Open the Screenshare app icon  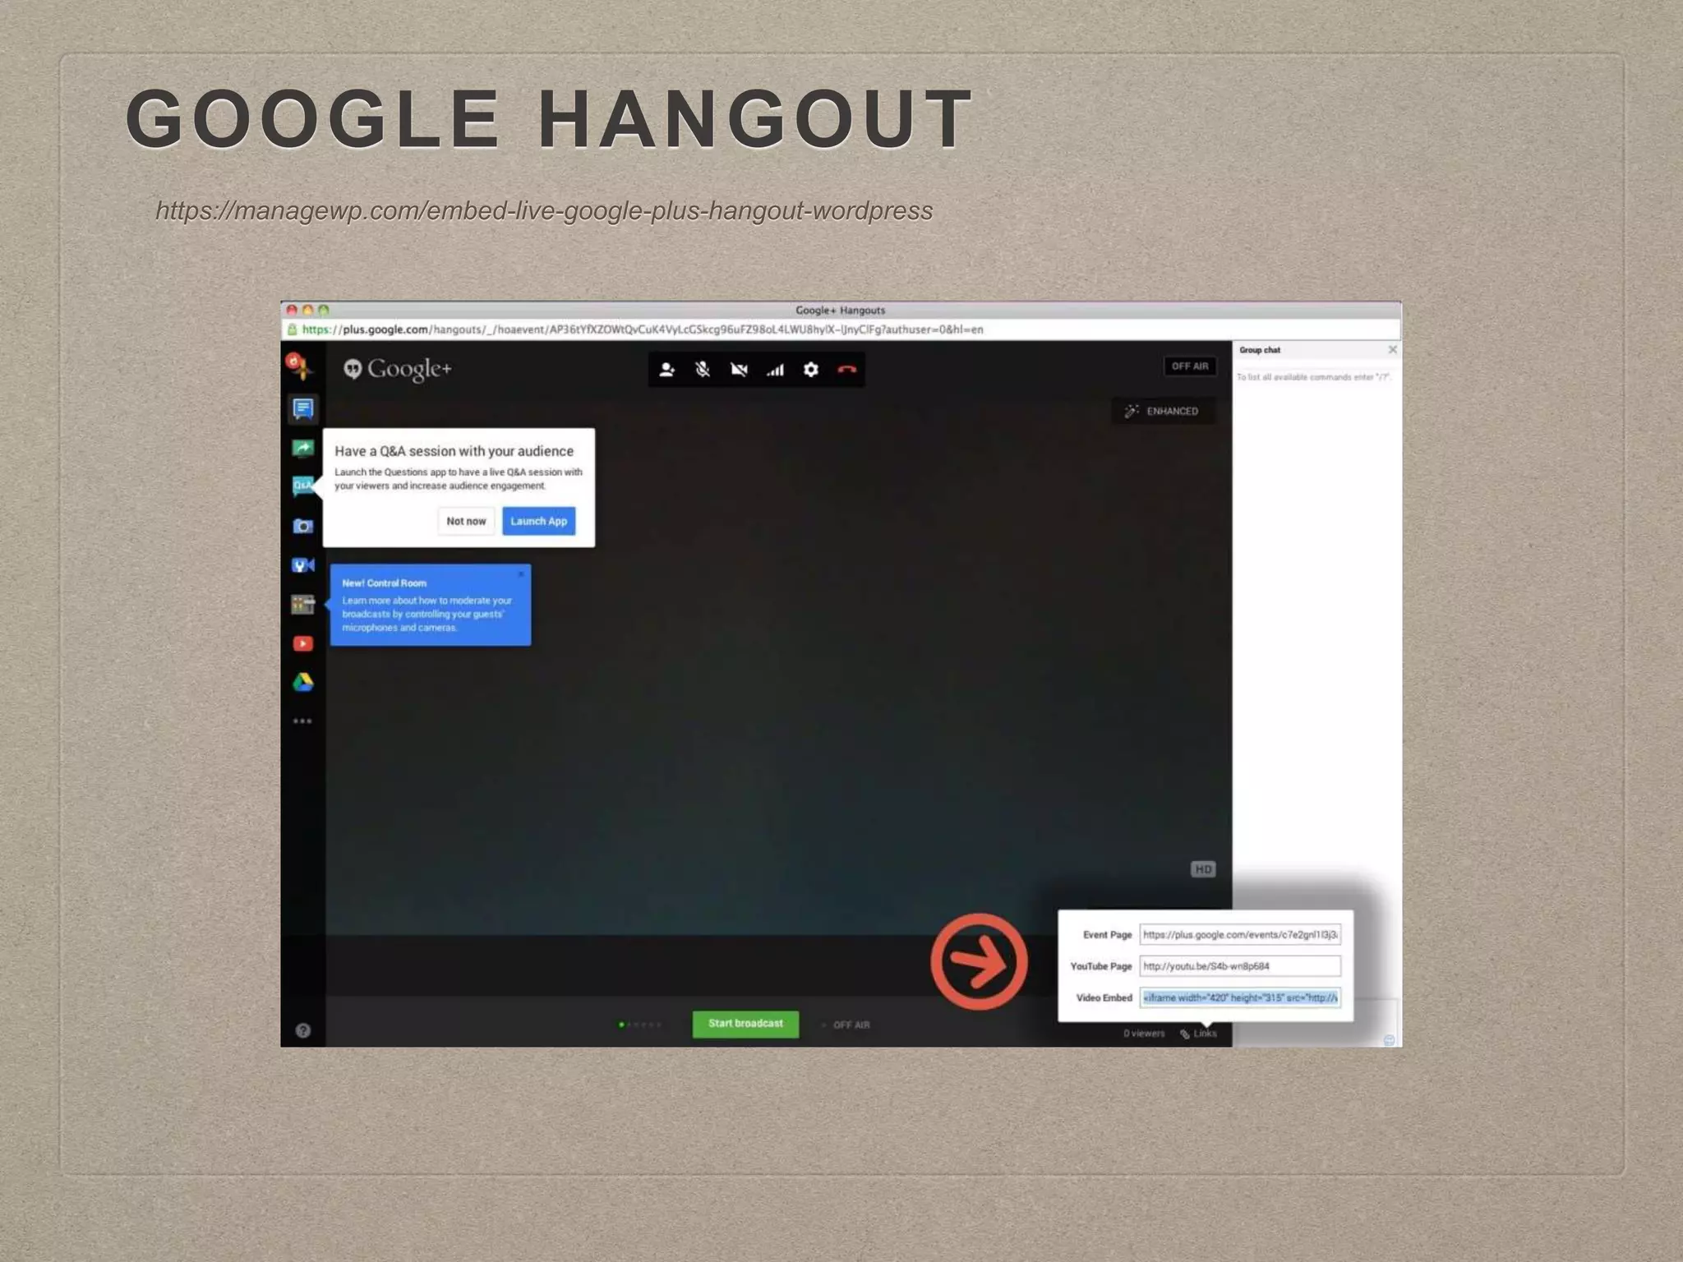tap(303, 448)
